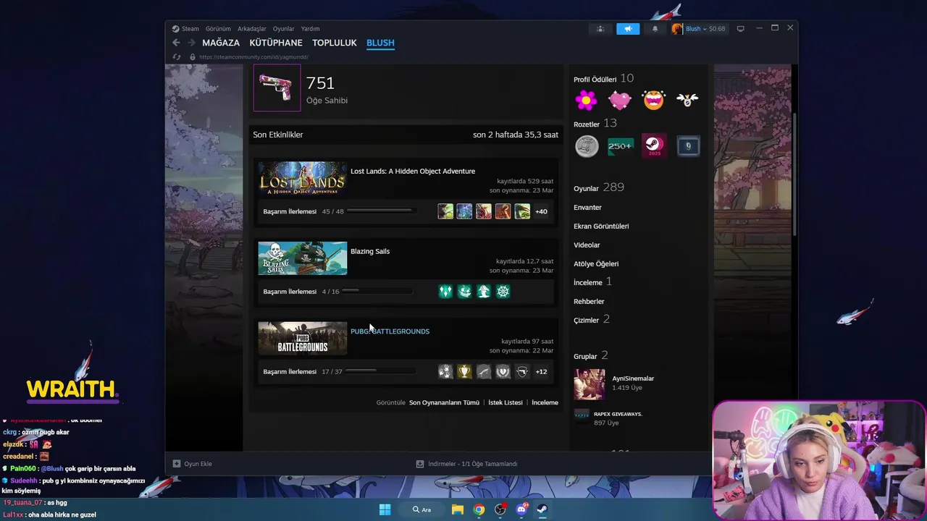
Task: Click the trophy PUBG achievement icon
Action: [x=464, y=371]
